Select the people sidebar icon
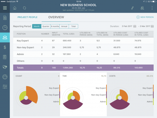The image size is (157, 118). coord(5,37)
